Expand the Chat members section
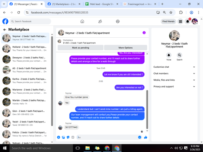Viewport: 203px width, 152px height. click(x=174, y=73)
